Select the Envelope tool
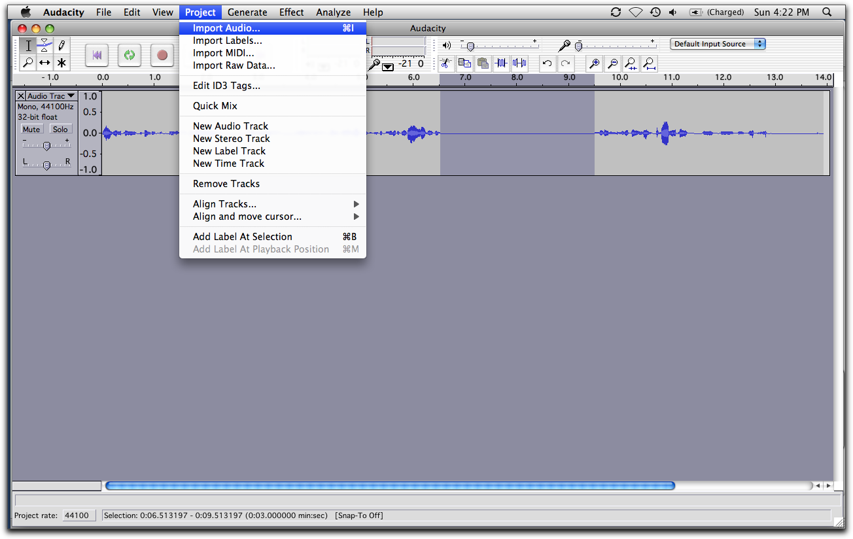Image resolution: width=853 pixels, height=539 pixels. pos(44,46)
